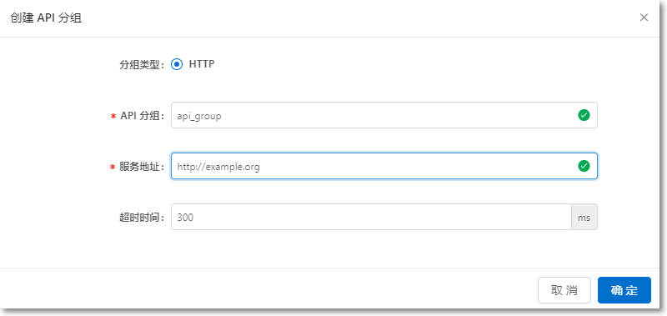This screenshot has width=667, height=316.
Task: Click red asterisk beside 服务地址 label
Action: (113, 167)
